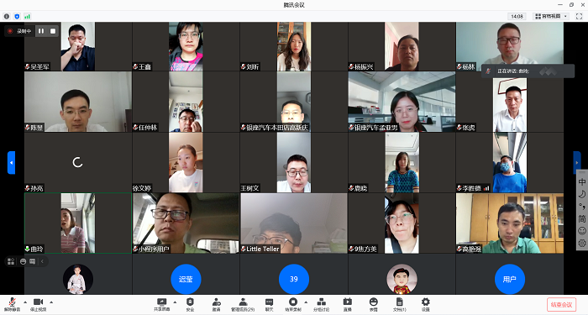This screenshot has height=315, width=588.
Task: Select the 徐文婷 video tile
Action: tap(186, 162)
